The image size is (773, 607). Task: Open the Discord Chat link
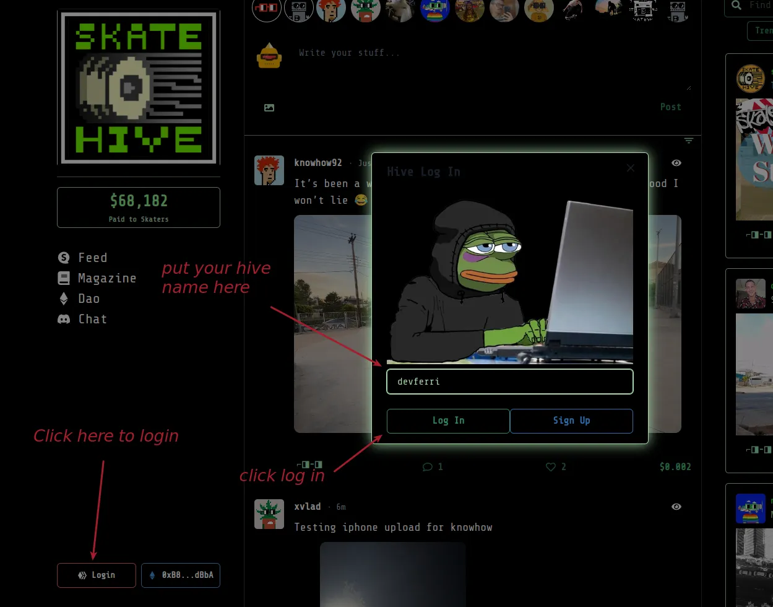[92, 319]
